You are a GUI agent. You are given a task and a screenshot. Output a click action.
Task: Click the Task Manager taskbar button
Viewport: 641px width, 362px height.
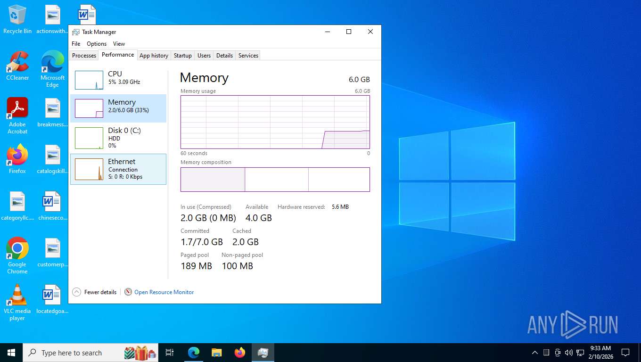(x=263, y=353)
